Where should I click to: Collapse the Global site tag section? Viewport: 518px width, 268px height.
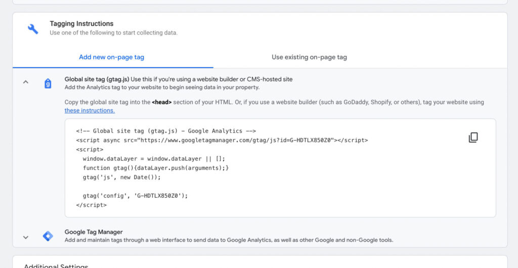(26, 82)
